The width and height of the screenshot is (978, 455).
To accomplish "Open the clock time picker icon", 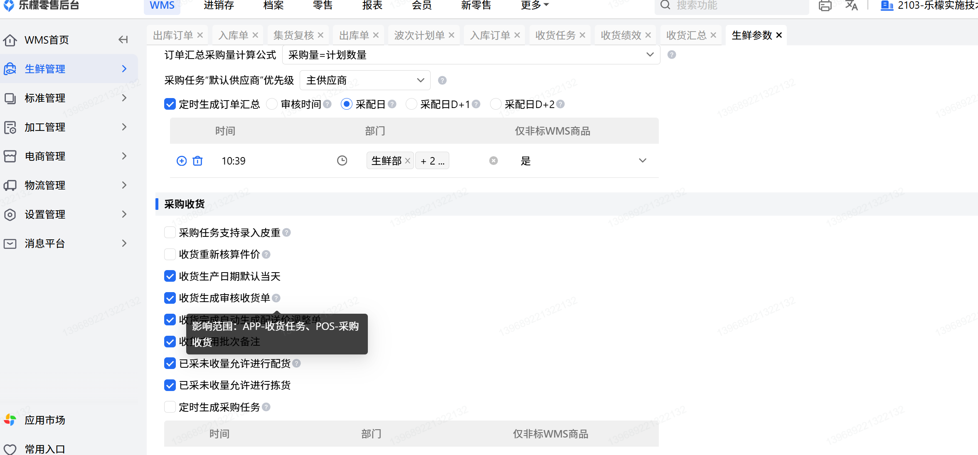I will click(x=342, y=161).
